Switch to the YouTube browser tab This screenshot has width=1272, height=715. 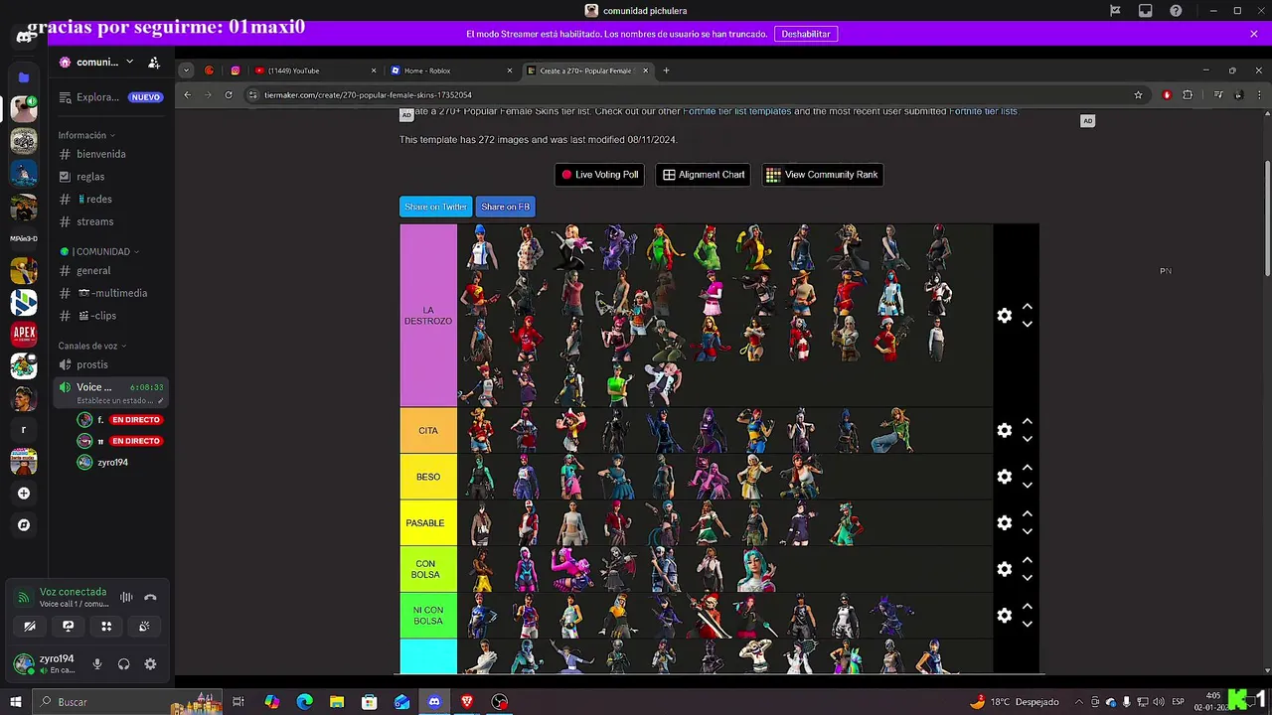click(x=314, y=71)
